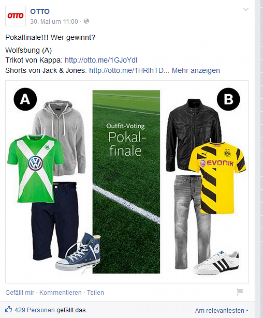This screenshot has width=263, height=318.
Task: Click the globe public visibility icon
Action: (x=86, y=21)
